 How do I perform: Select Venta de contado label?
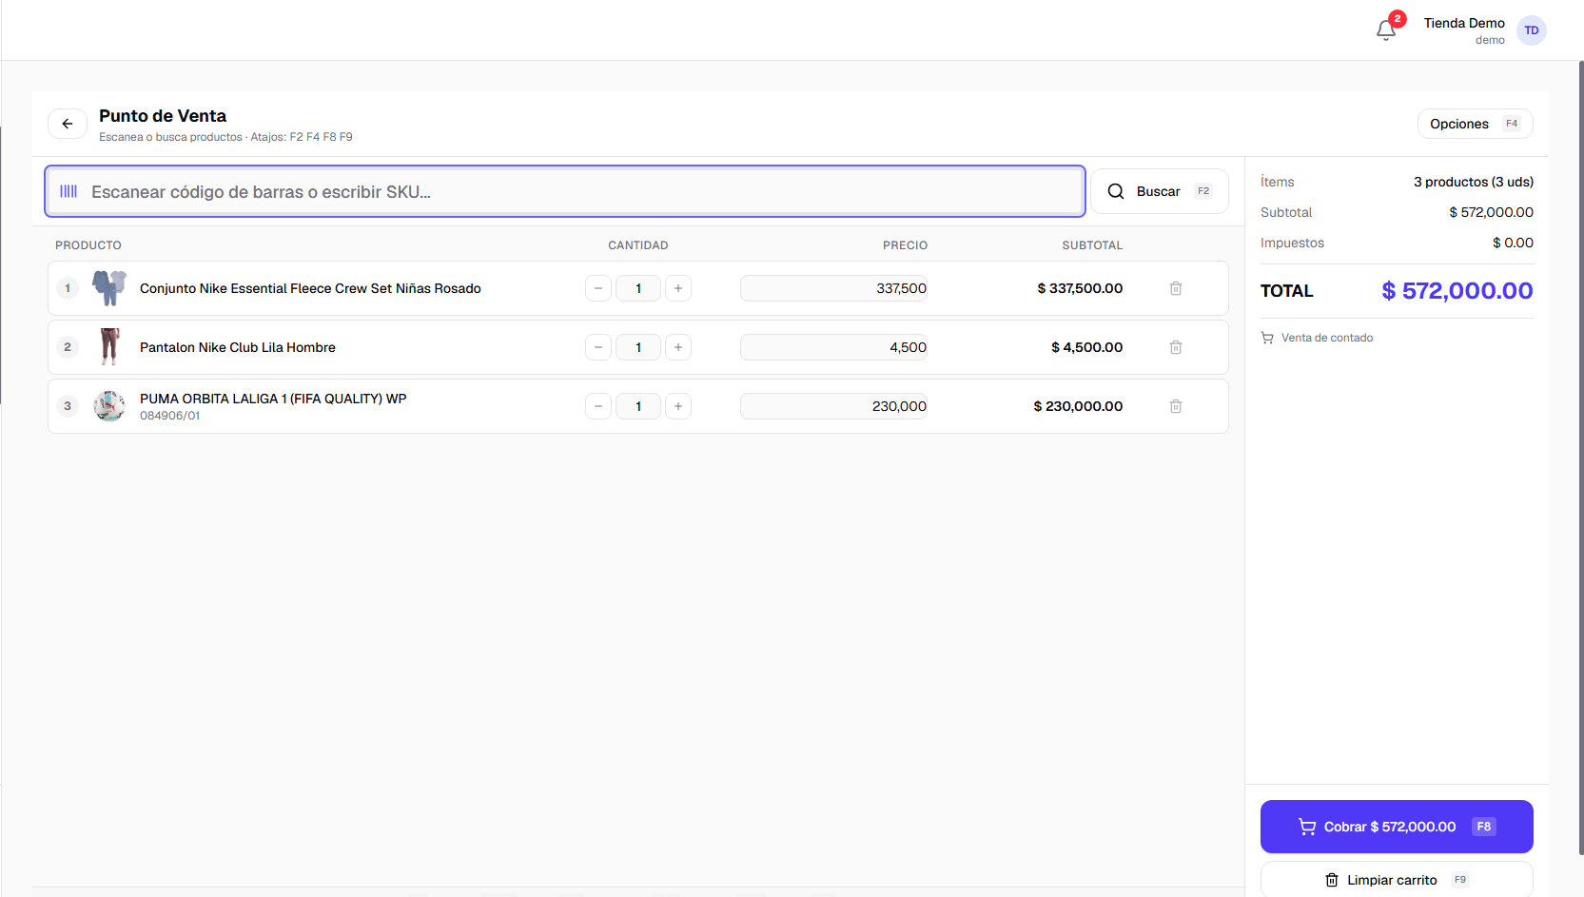(1326, 338)
